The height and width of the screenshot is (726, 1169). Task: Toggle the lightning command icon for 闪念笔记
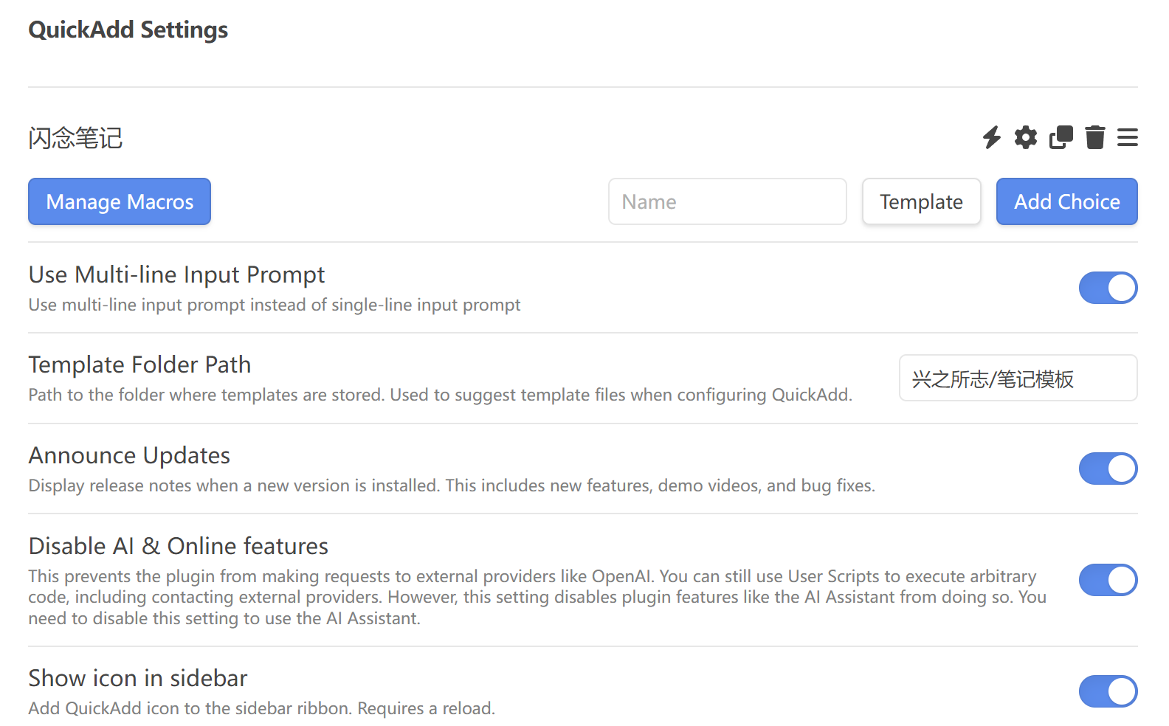click(x=991, y=137)
